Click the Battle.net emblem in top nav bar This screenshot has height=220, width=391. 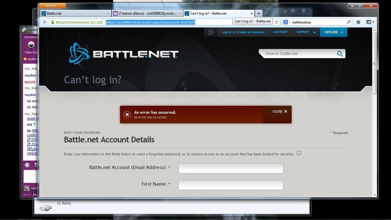point(211,32)
